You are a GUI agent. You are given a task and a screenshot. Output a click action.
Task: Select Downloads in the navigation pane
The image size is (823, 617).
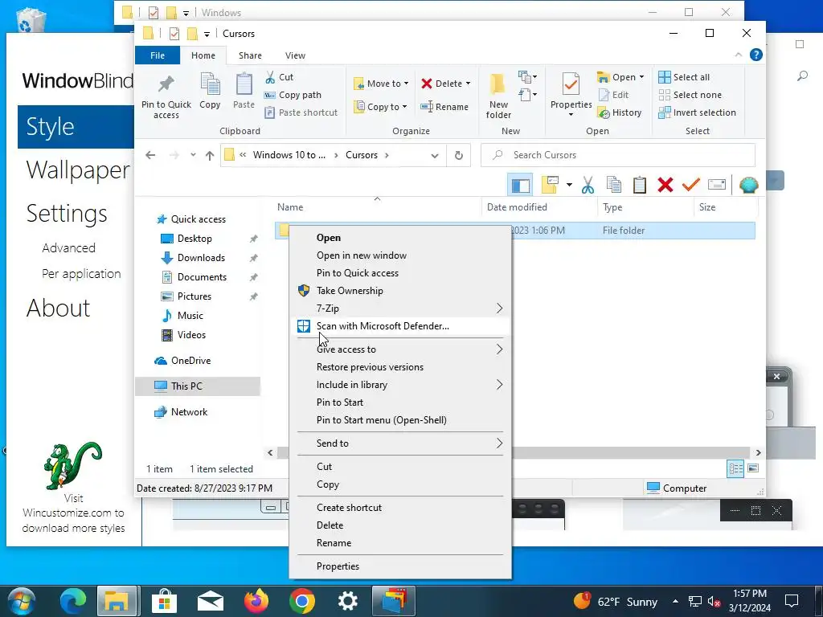pyautogui.click(x=201, y=258)
